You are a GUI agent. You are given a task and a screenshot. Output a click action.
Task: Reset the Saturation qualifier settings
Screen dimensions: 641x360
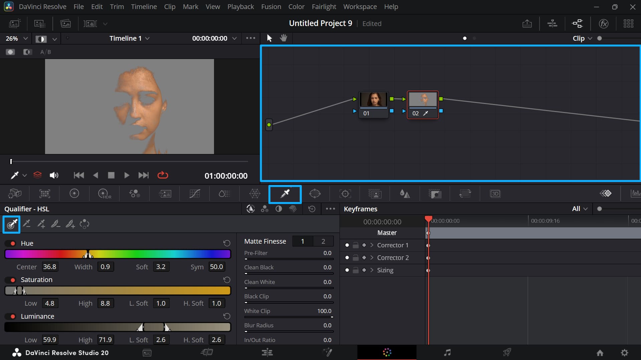[227, 280]
